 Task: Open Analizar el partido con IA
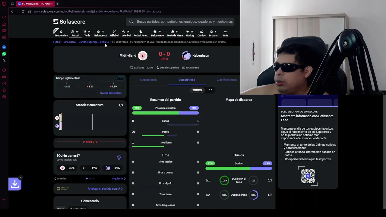pyautogui.click(x=105, y=189)
